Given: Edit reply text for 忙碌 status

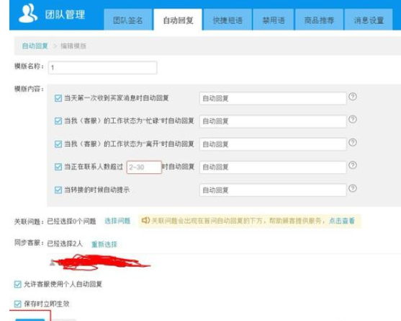Looking at the screenshot, I should pos(273,121).
